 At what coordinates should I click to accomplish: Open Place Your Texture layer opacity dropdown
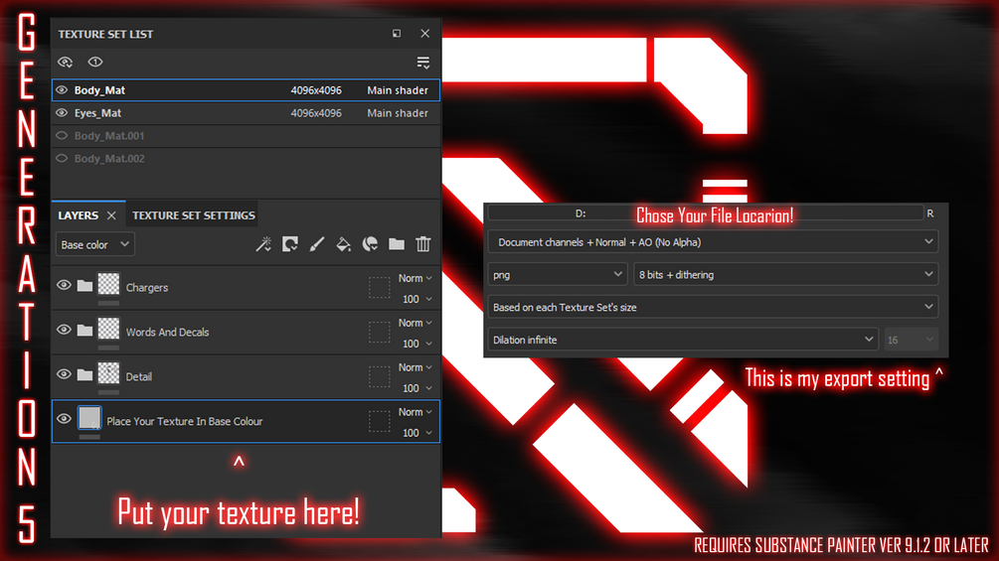417,433
